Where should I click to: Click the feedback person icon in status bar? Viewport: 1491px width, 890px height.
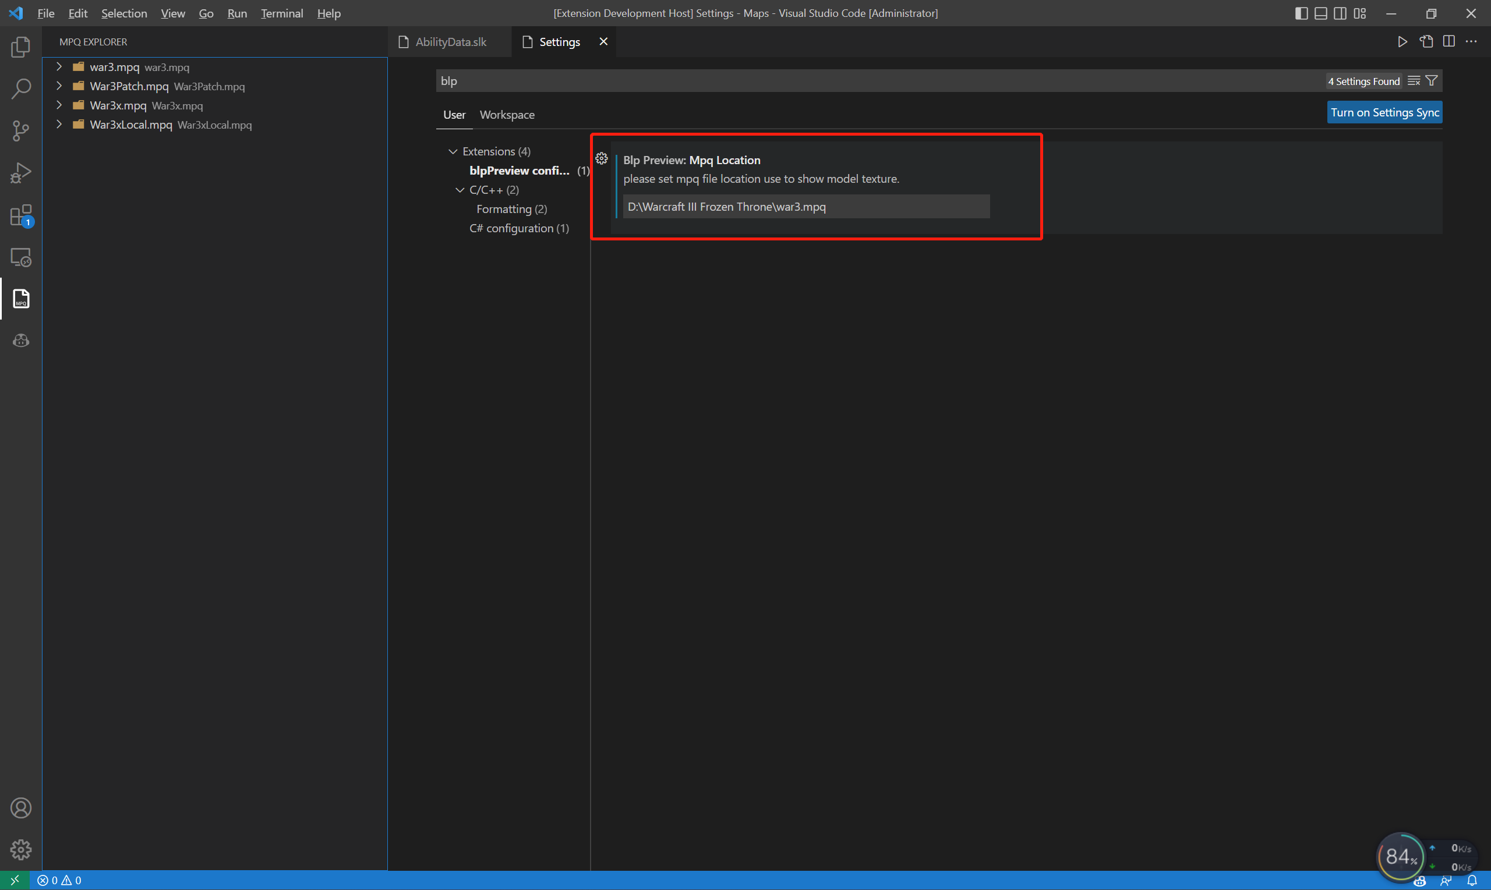click(x=1446, y=881)
